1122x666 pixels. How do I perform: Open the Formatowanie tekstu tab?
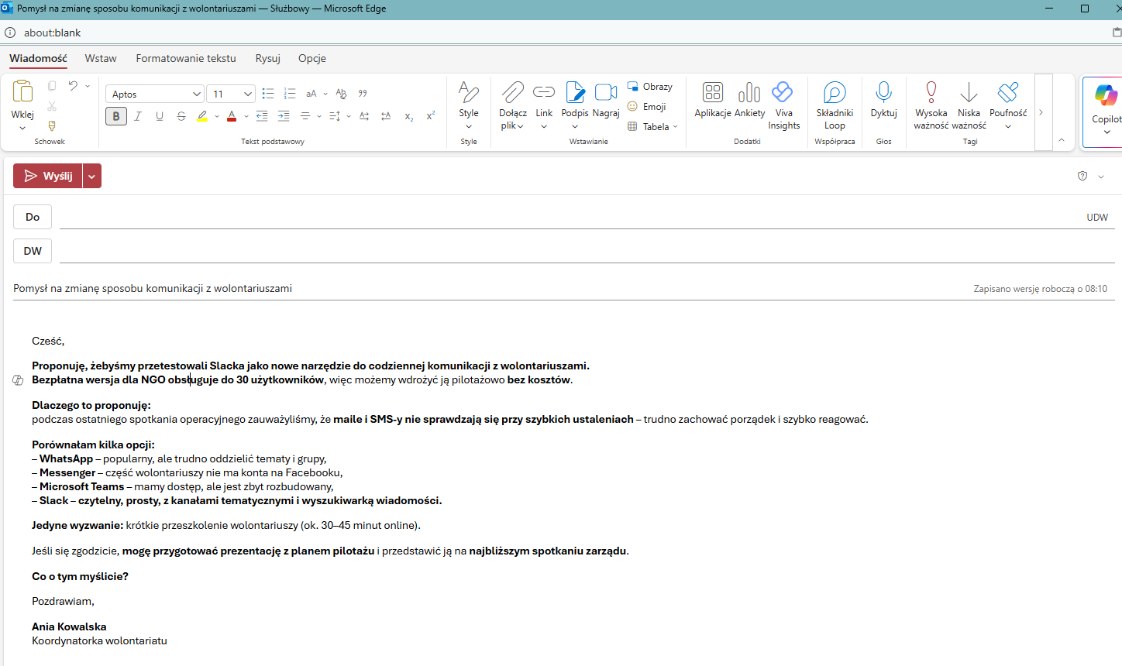[186, 58]
